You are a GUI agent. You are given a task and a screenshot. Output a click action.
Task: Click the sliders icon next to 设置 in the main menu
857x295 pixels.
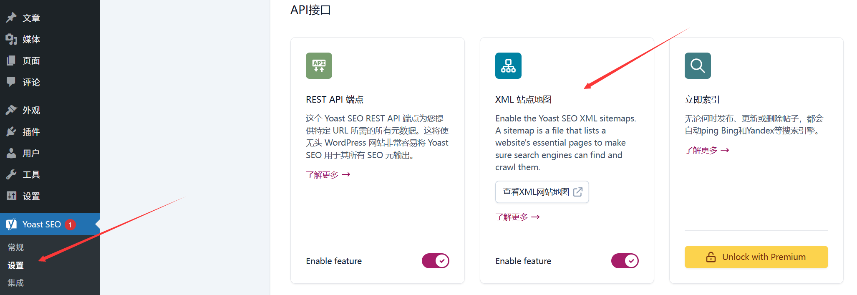coord(11,196)
